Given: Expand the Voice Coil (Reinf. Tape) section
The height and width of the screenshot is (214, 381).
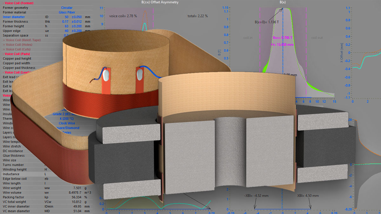Looking at the screenshot, I should 23,40.
